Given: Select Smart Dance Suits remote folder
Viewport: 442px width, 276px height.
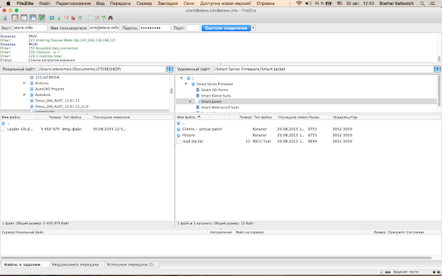Looking at the screenshot, I should pyautogui.click(x=216, y=96).
